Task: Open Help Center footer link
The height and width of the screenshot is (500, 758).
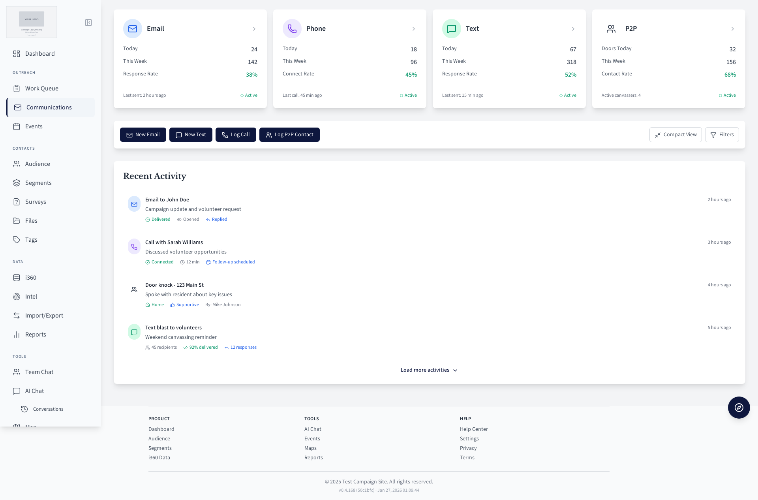Action: pyautogui.click(x=474, y=429)
